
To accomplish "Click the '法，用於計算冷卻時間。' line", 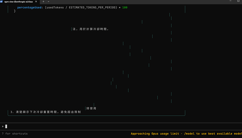I will (90, 29).
